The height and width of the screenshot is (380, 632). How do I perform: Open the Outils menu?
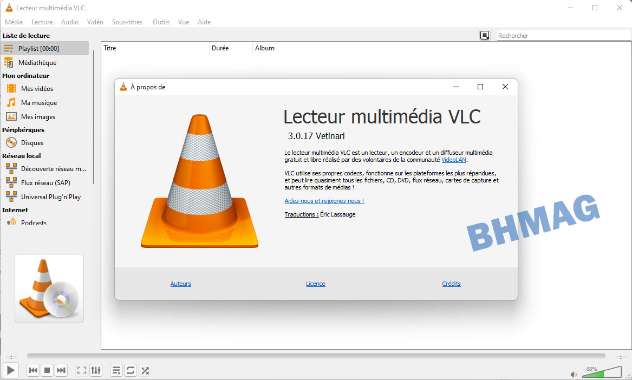pyautogui.click(x=161, y=22)
